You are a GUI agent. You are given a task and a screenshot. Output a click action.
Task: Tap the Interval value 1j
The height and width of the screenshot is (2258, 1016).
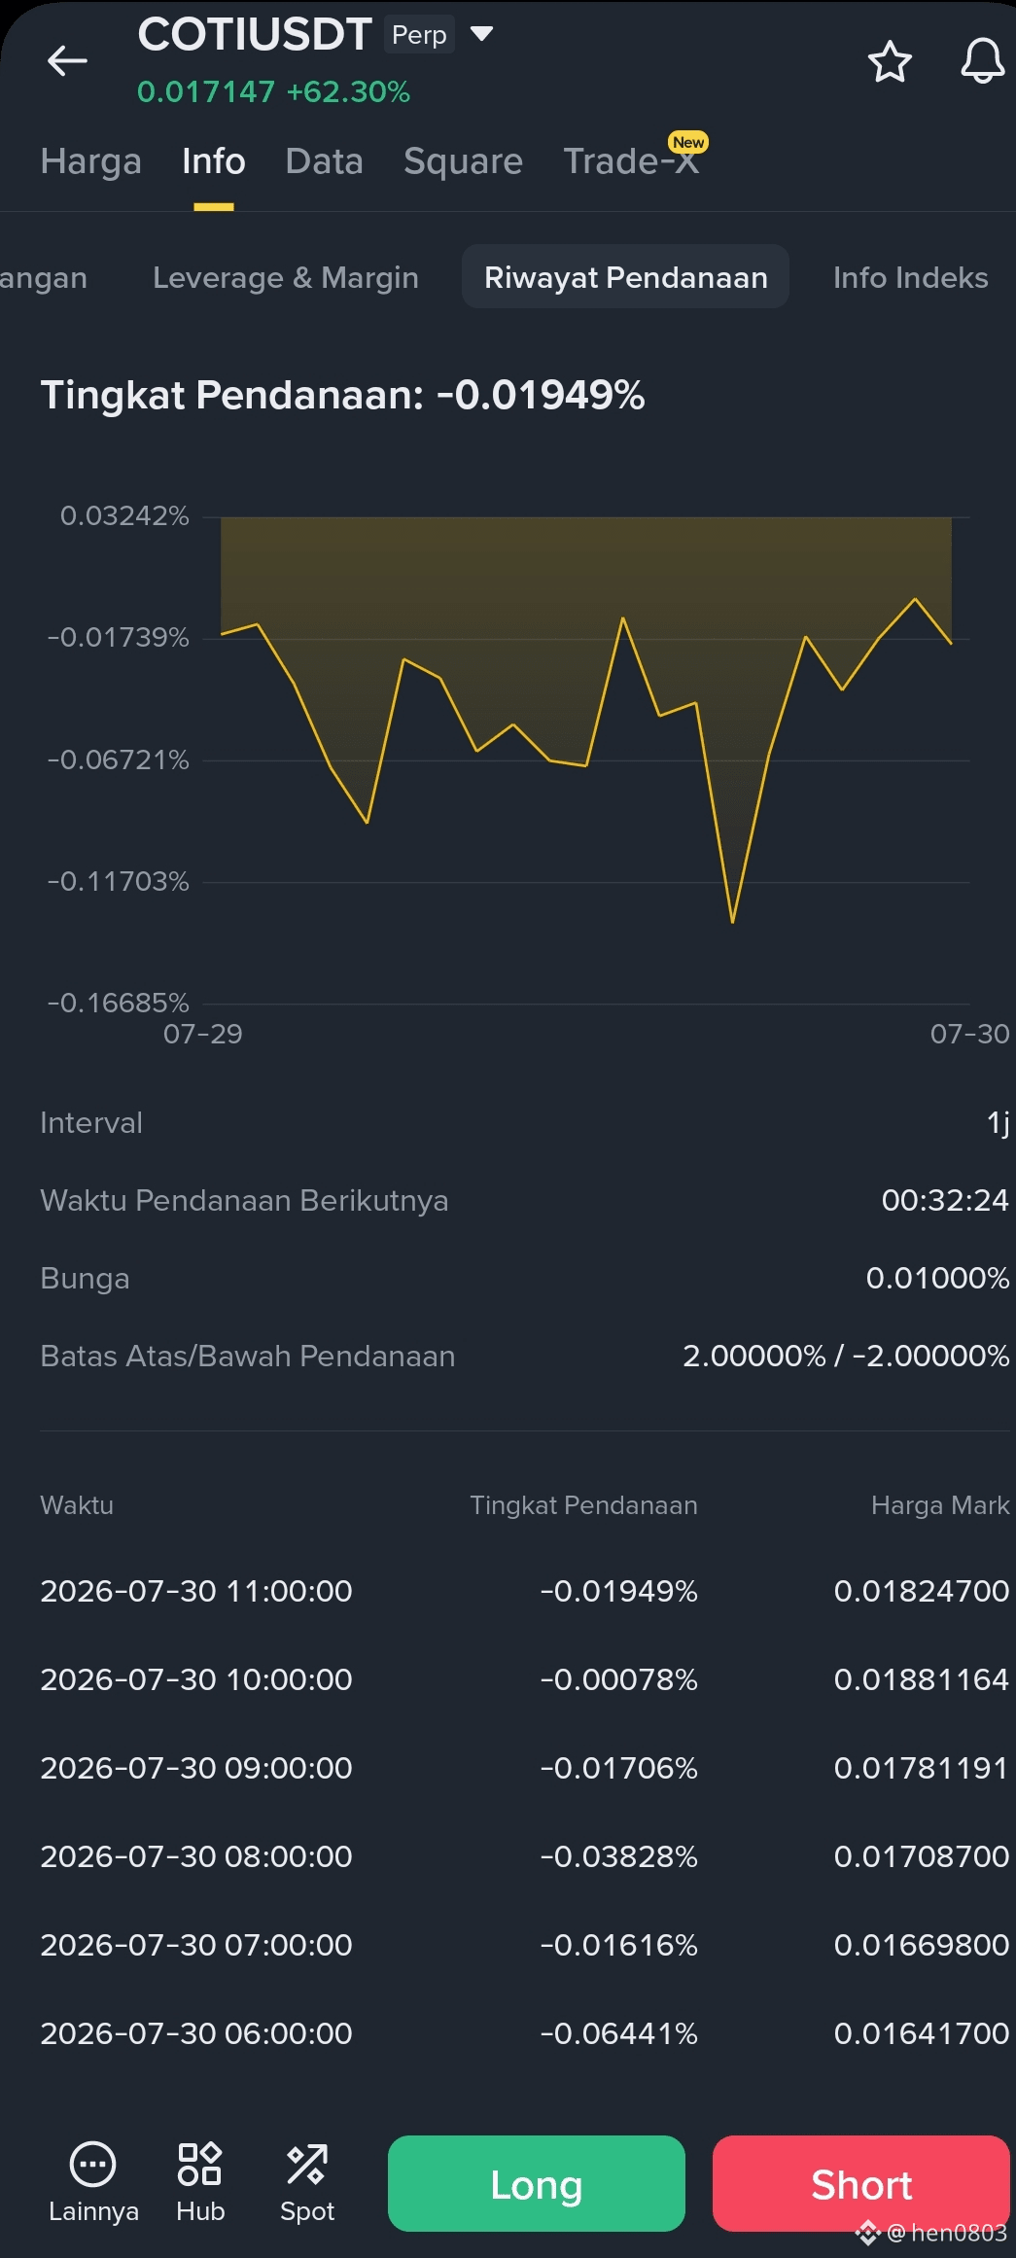(x=998, y=1123)
